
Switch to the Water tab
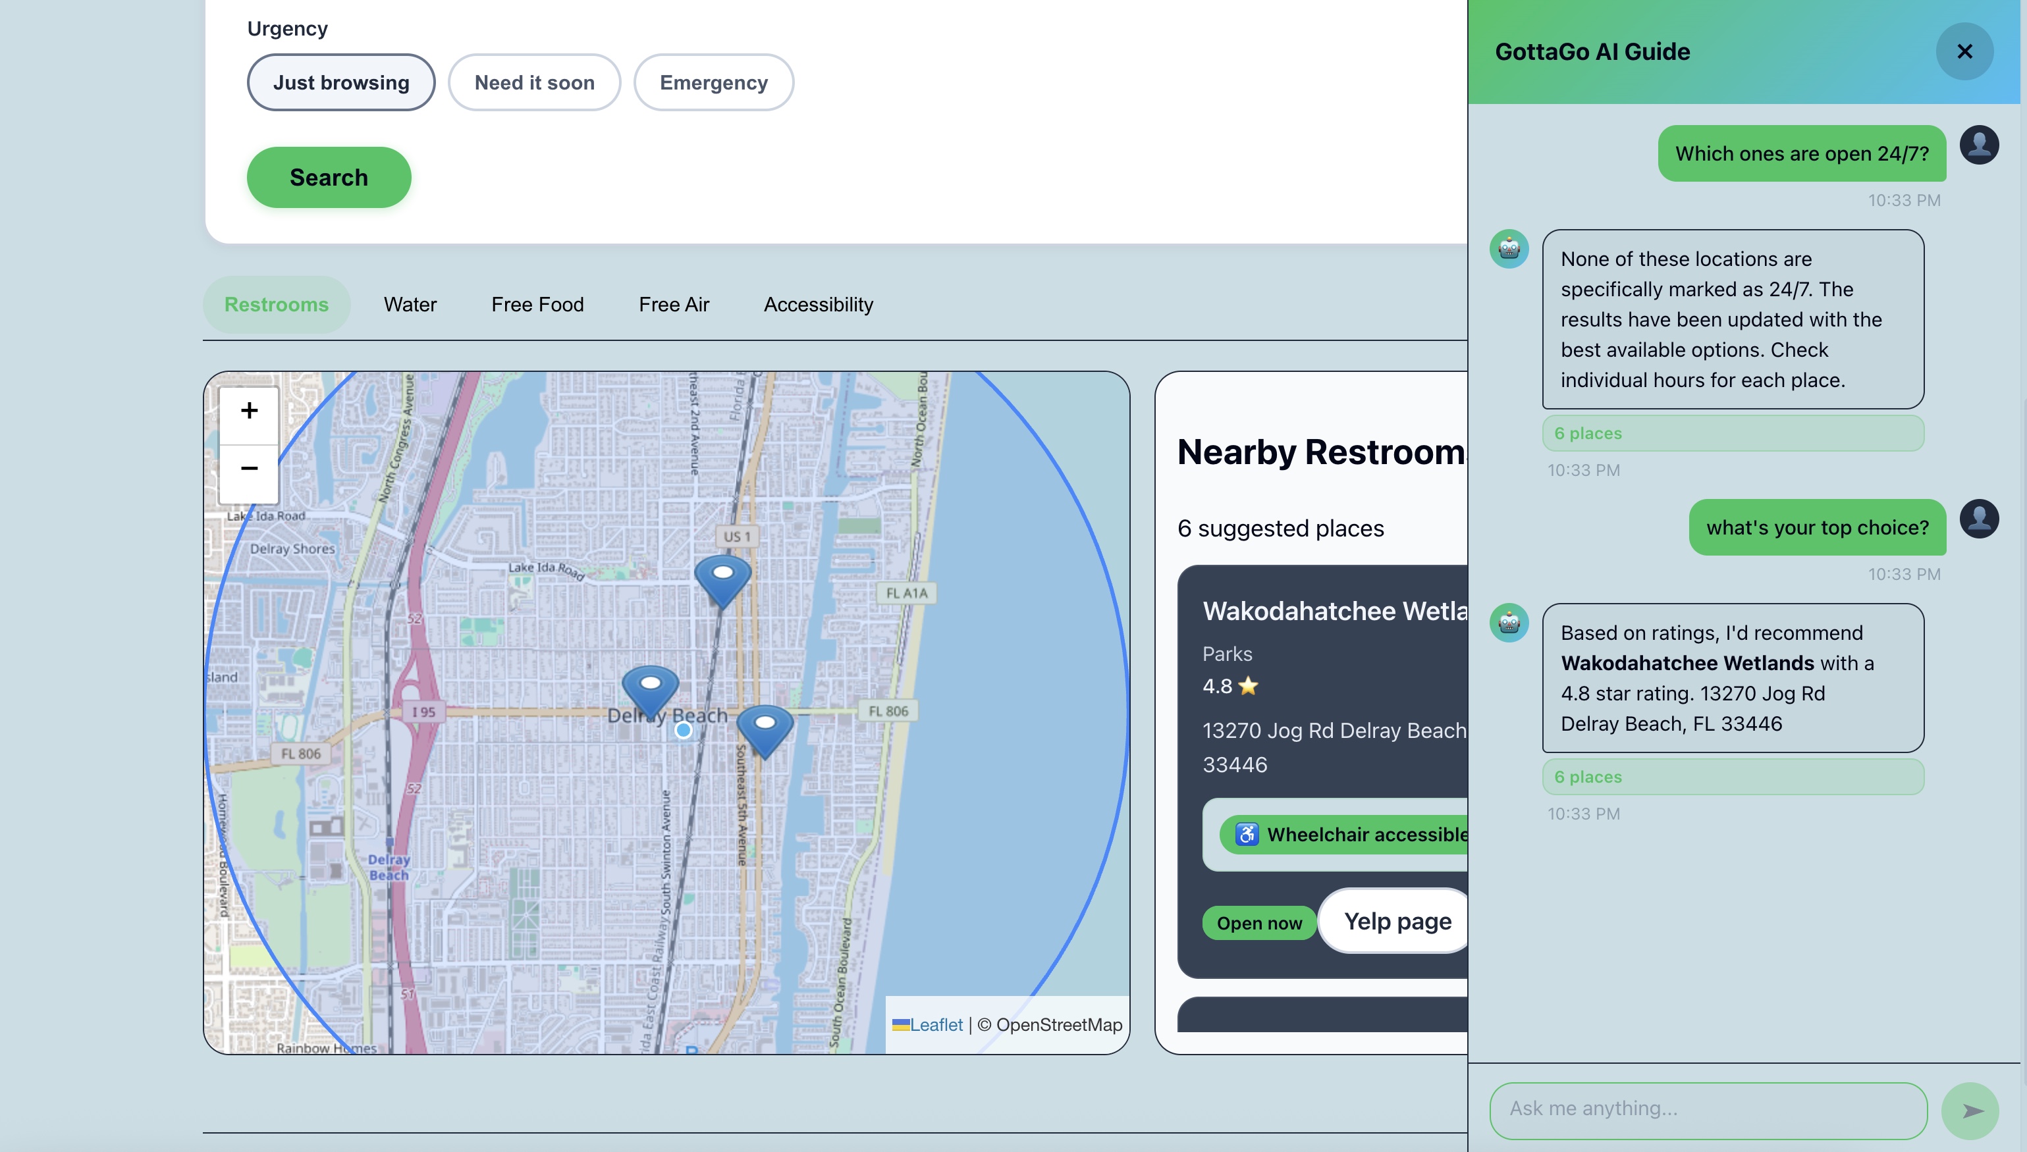409,305
